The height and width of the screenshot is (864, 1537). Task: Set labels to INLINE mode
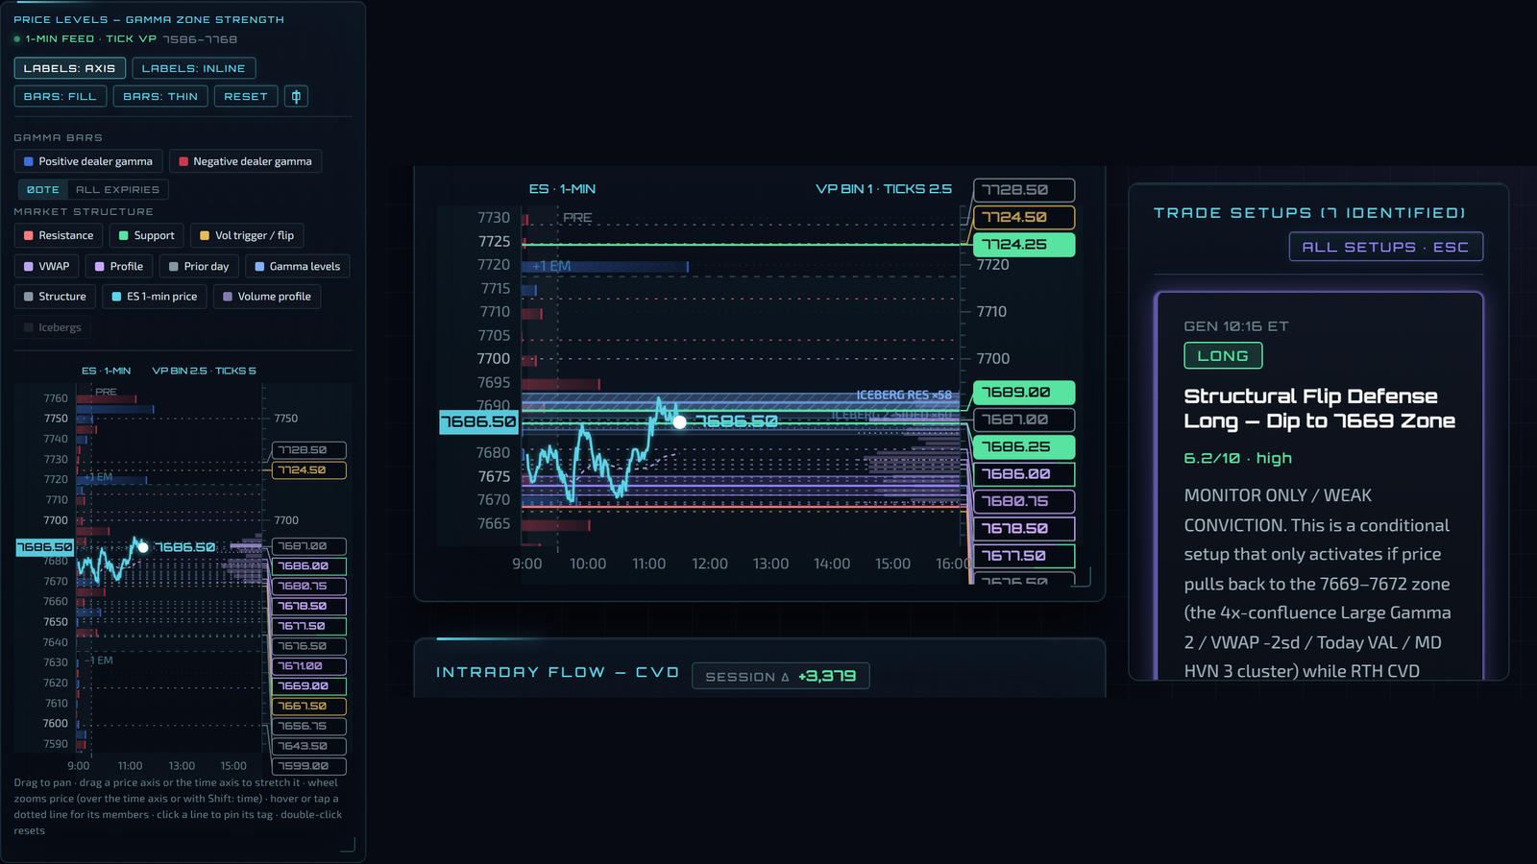(x=193, y=68)
